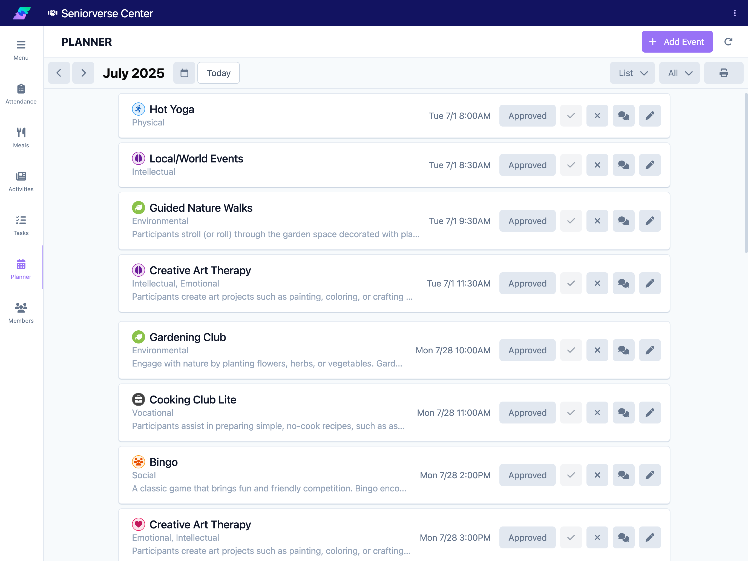The width and height of the screenshot is (748, 561).
Task: Open the Tasks section
Action: point(21,225)
